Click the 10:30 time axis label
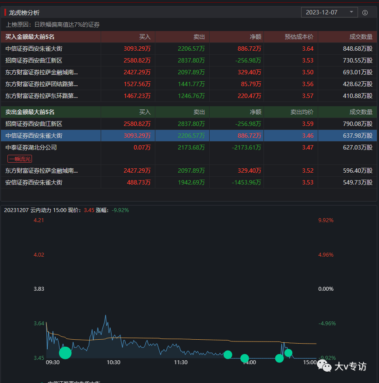The width and height of the screenshot is (379, 383). coord(113,362)
